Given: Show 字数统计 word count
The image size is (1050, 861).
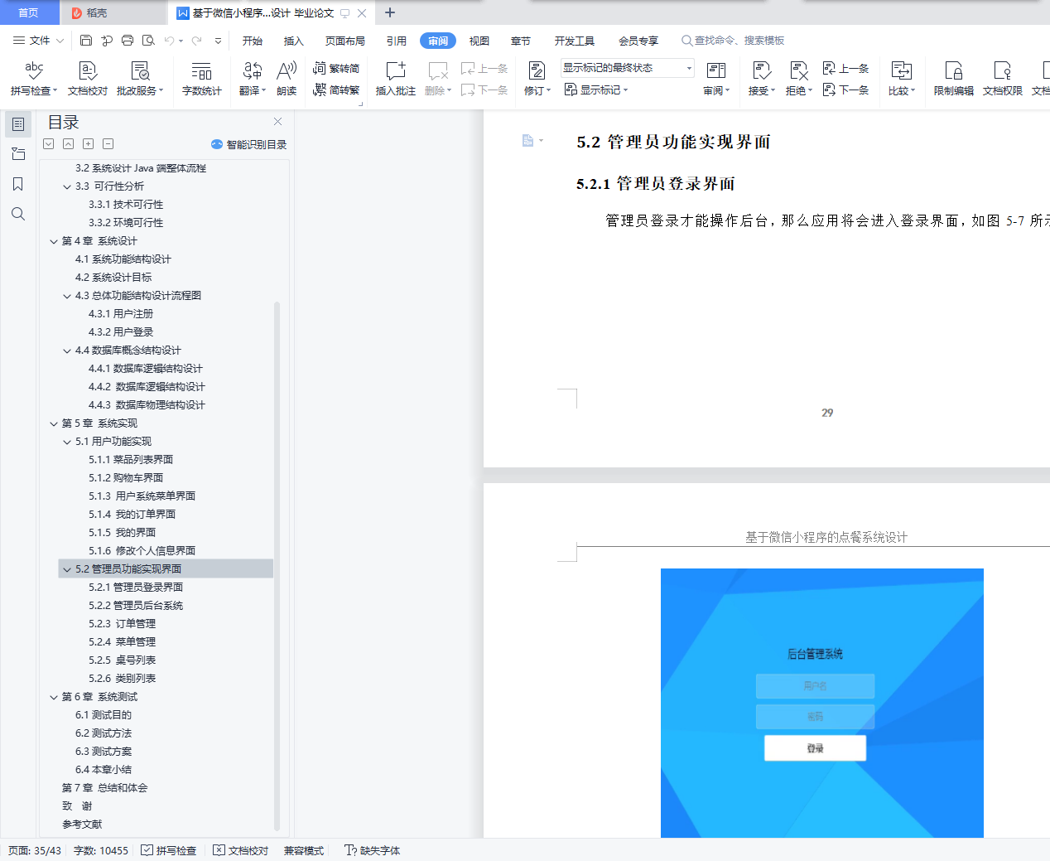Looking at the screenshot, I should (201, 78).
